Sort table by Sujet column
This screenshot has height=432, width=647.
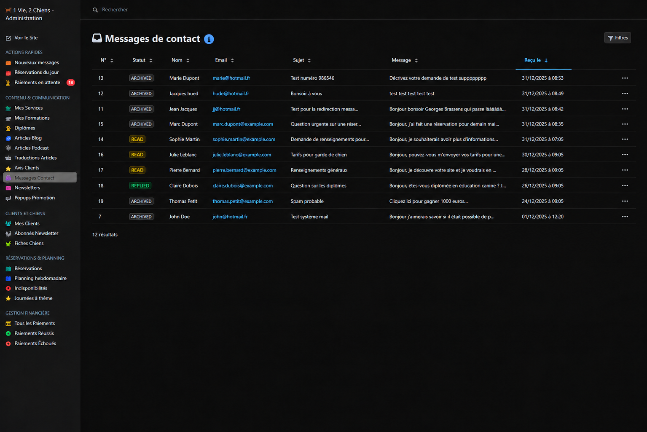click(302, 60)
